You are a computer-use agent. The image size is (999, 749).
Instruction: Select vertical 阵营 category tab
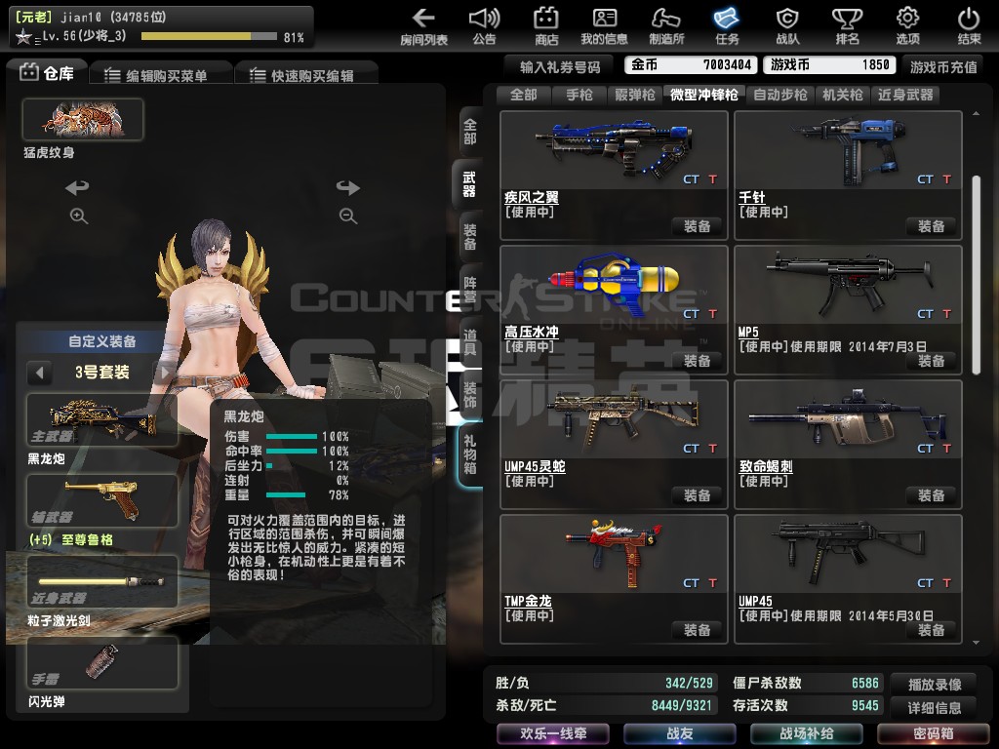tap(470, 289)
